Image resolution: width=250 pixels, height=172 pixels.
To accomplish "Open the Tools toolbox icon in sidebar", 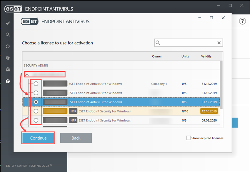I will click(8, 70).
